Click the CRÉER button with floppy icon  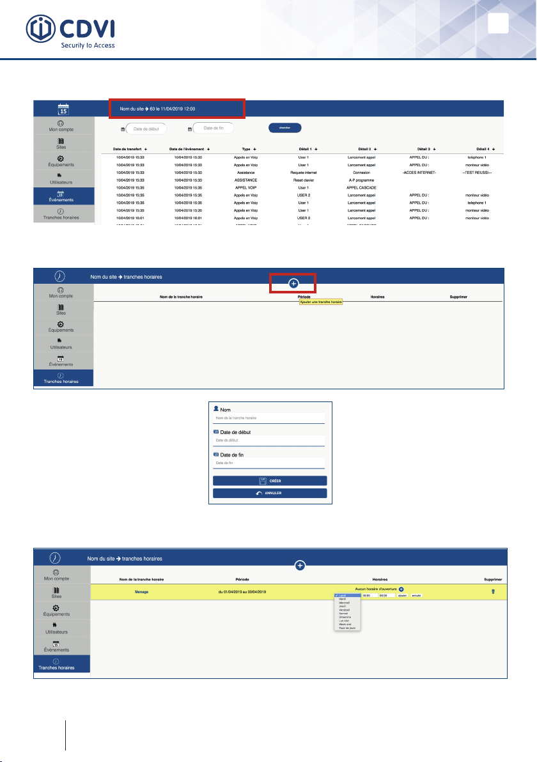(x=270, y=481)
